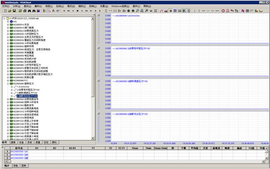Collapse the 402980990 signal group node

[8, 84]
